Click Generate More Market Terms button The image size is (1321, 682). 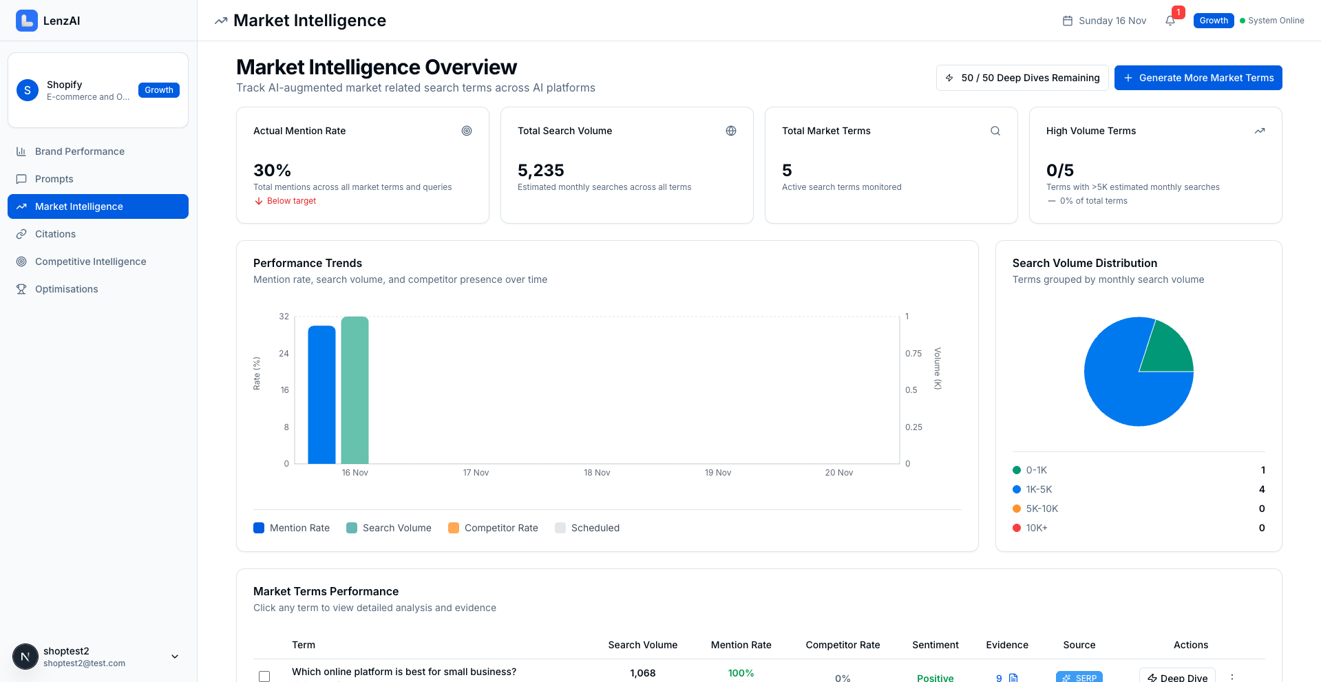(1198, 78)
